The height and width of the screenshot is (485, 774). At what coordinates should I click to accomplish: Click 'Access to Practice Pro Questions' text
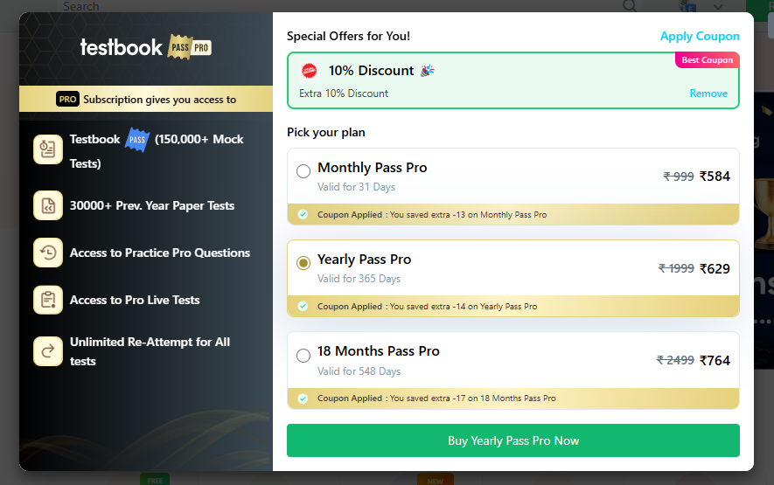[x=160, y=253]
